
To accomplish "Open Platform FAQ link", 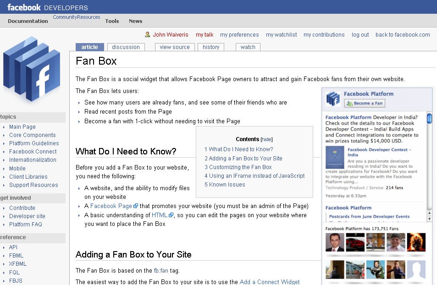I will (26, 224).
